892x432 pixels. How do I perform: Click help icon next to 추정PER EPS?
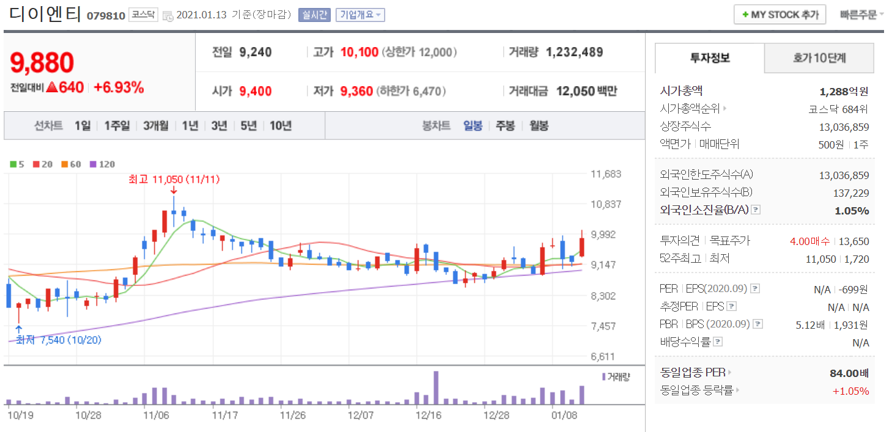(x=731, y=307)
